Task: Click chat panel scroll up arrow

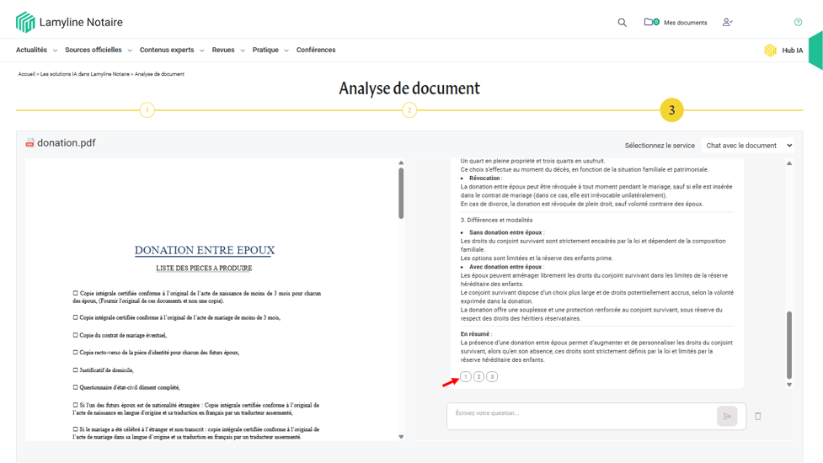Action: tap(788, 163)
